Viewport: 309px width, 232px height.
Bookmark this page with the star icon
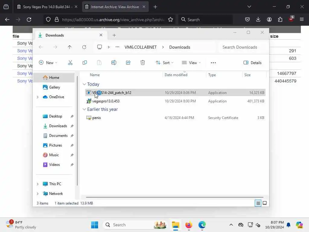(170, 20)
